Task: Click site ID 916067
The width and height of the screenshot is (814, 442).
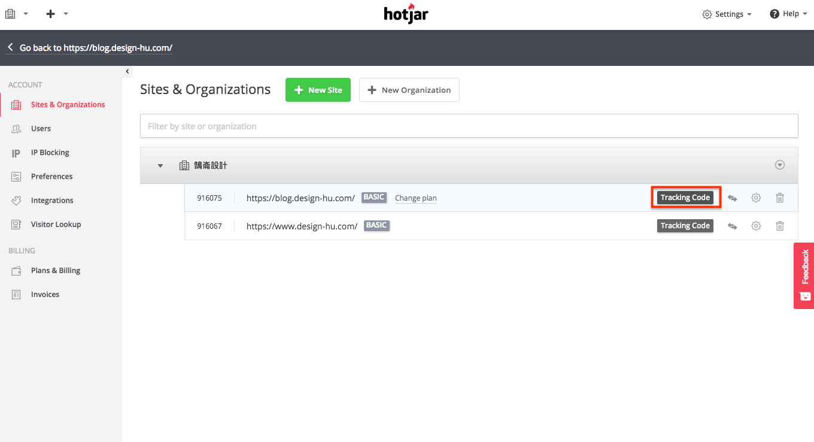Action: tap(209, 226)
